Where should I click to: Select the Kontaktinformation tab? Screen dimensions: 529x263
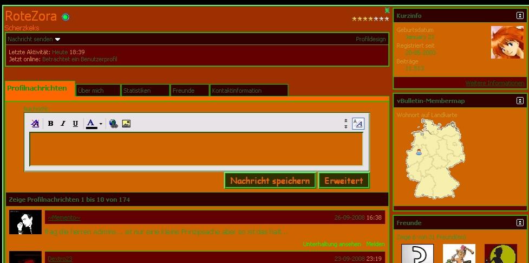(x=249, y=91)
